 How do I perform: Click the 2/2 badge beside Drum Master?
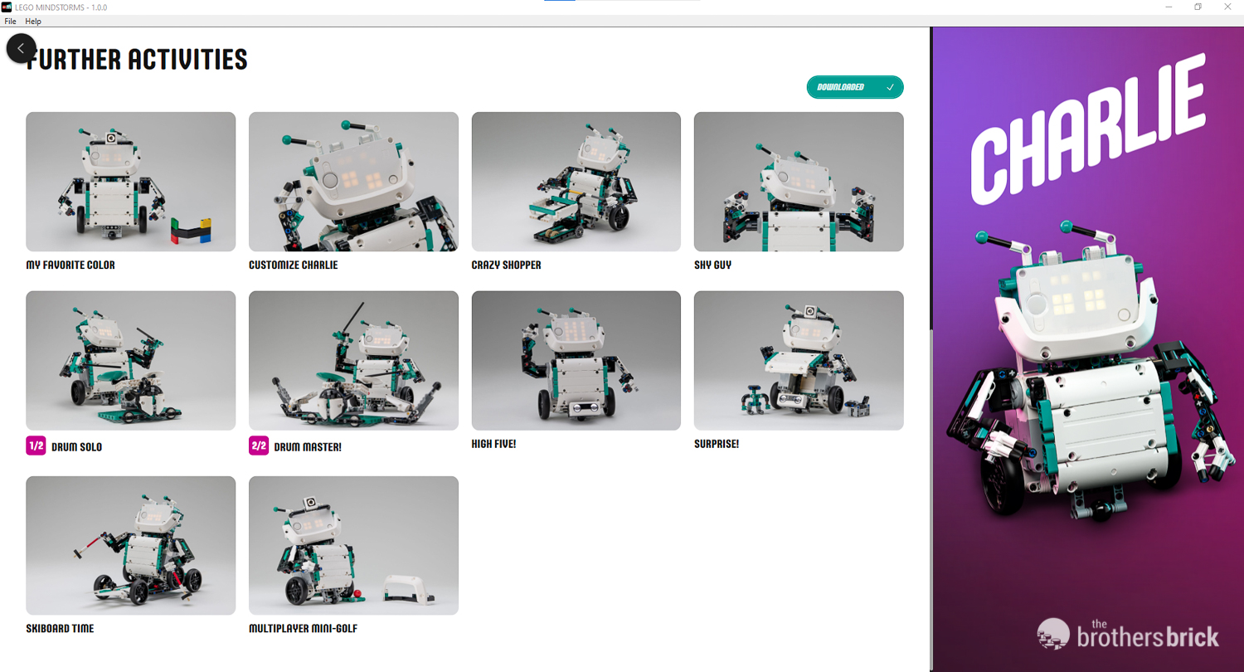point(259,446)
